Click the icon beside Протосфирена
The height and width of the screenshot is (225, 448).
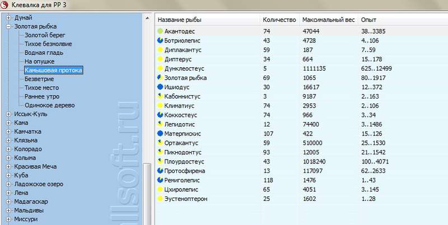[161, 171]
